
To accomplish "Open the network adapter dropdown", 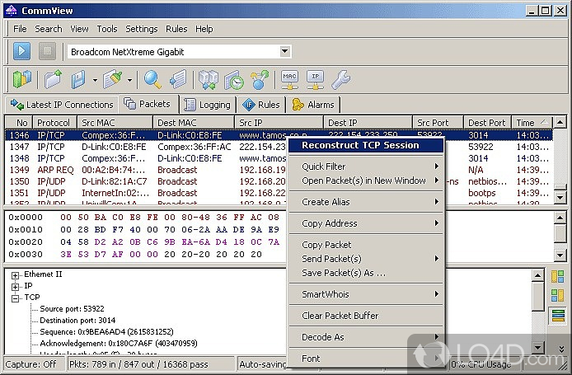I will [284, 52].
